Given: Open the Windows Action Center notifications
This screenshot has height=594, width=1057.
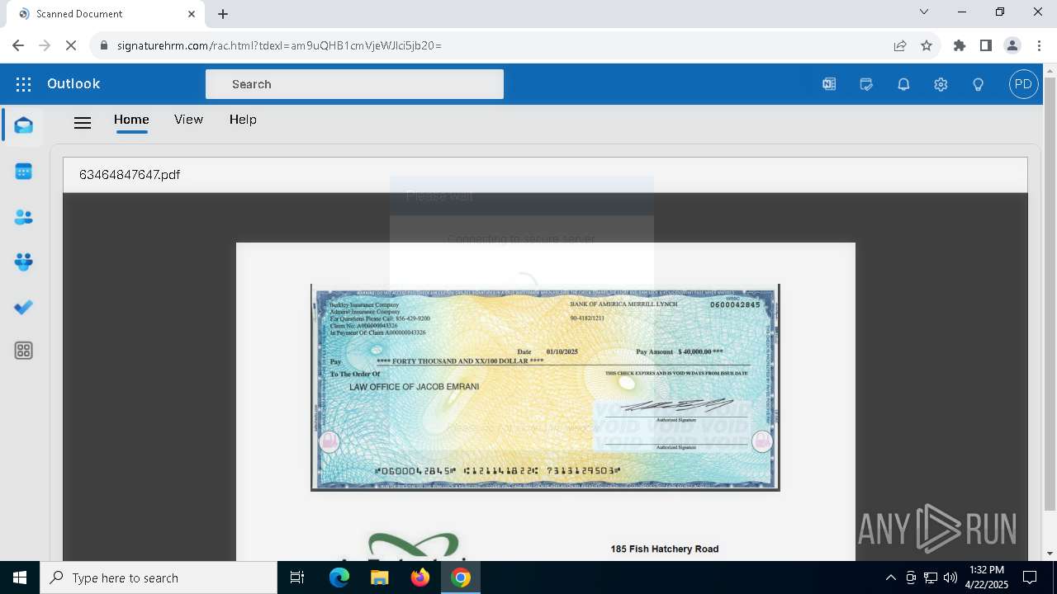Looking at the screenshot, I should 1030,577.
